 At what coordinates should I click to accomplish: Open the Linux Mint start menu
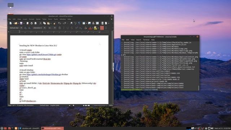2,129
